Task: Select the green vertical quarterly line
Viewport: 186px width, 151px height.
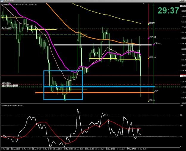Action: (154, 53)
